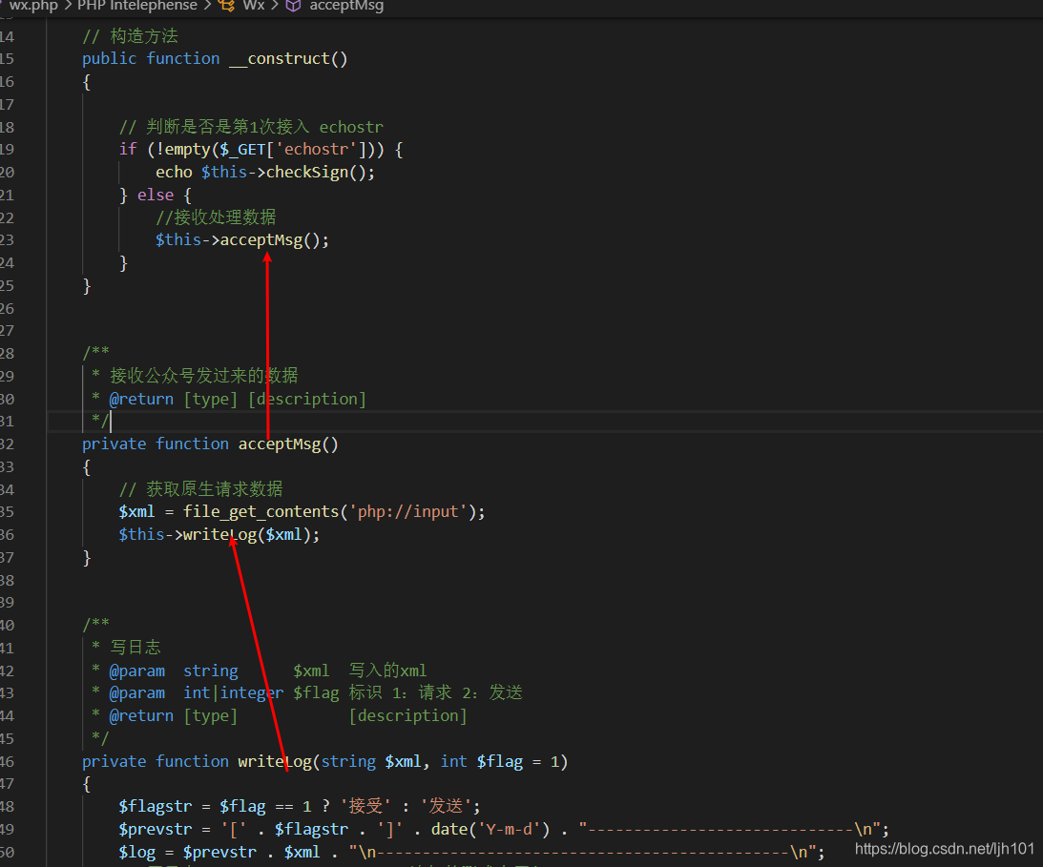Click the acceptMsg function definition name
This screenshot has width=1043, height=867.
click(280, 444)
